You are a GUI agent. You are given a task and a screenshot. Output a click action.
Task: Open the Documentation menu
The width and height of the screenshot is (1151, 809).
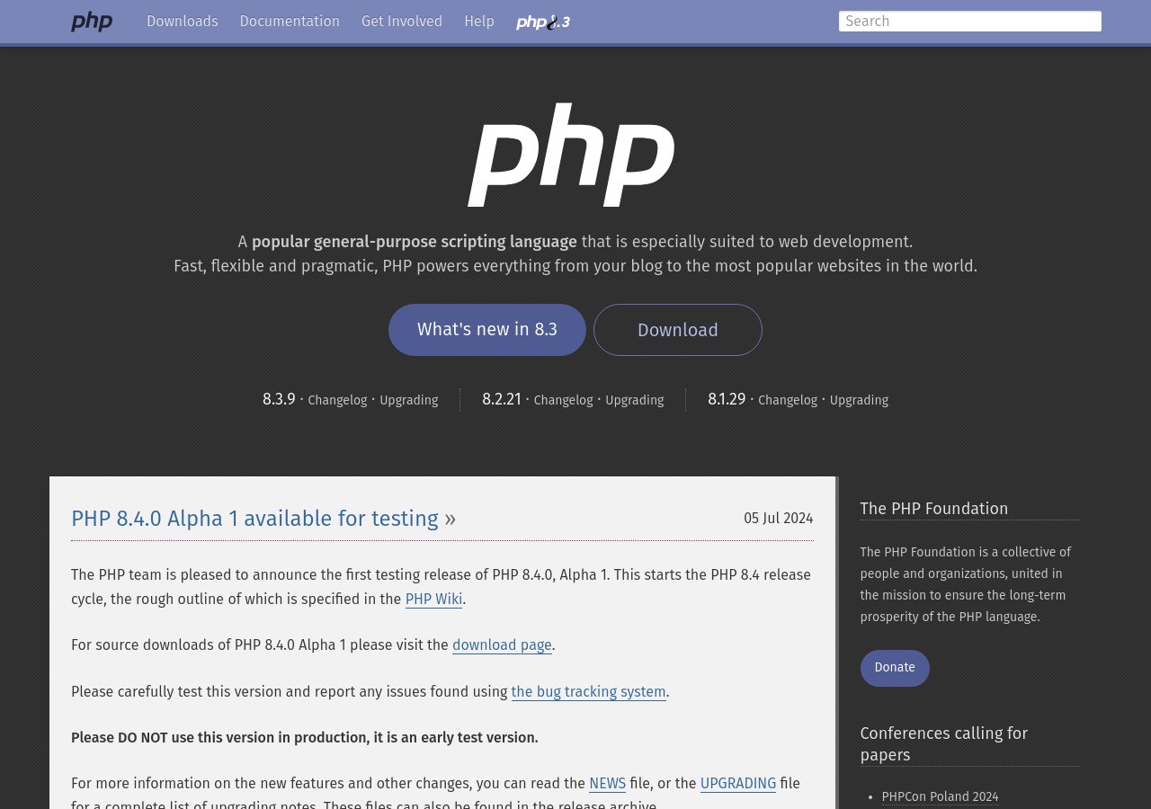[x=290, y=22]
